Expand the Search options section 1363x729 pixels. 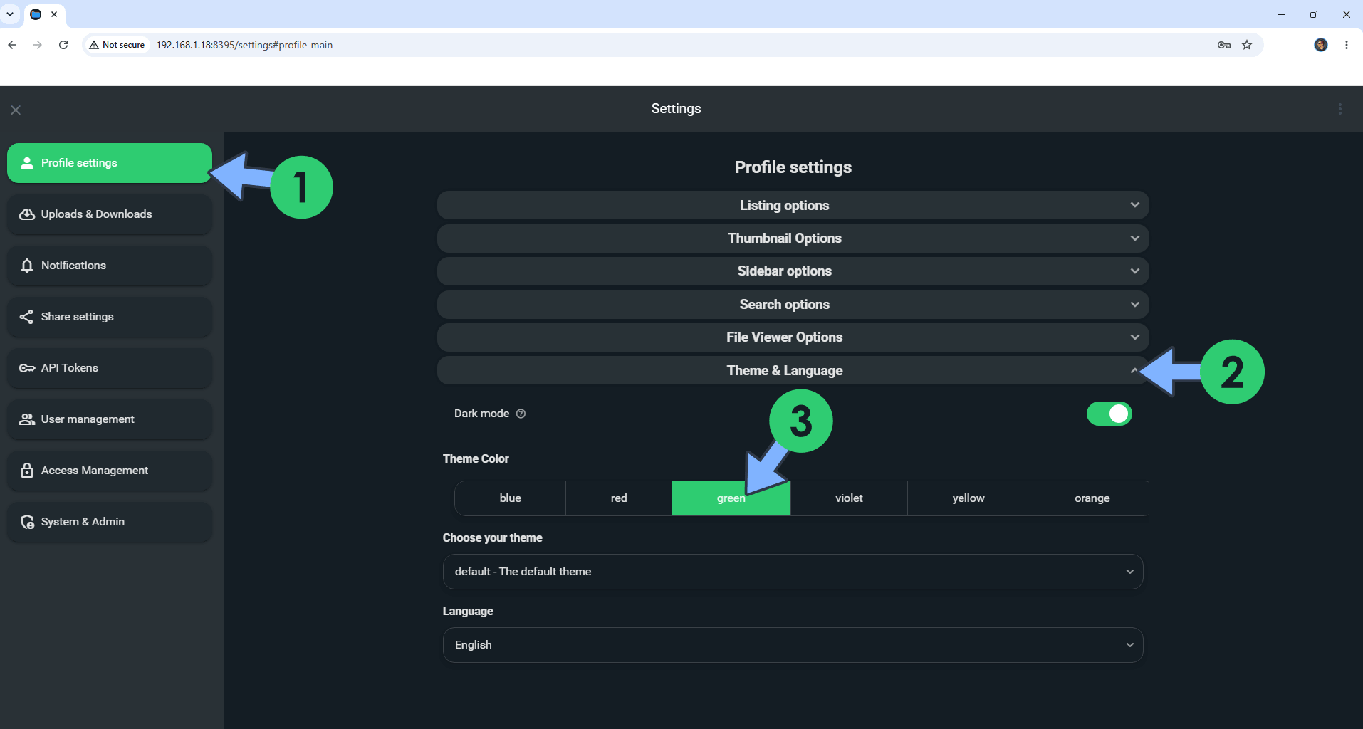pos(793,305)
